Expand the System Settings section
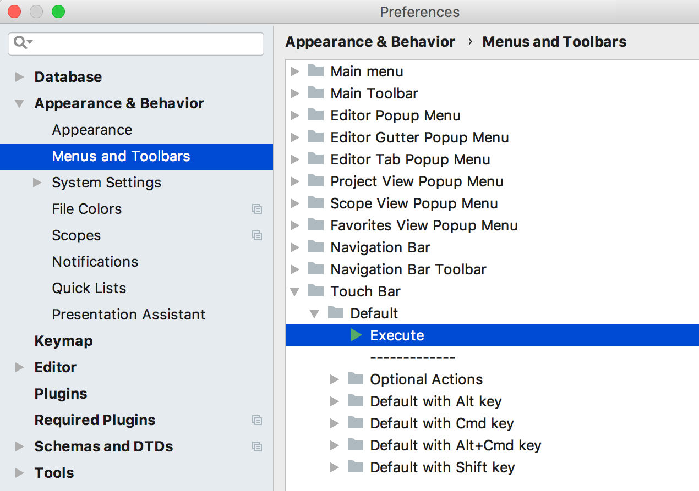The height and width of the screenshot is (491, 699). pos(37,183)
